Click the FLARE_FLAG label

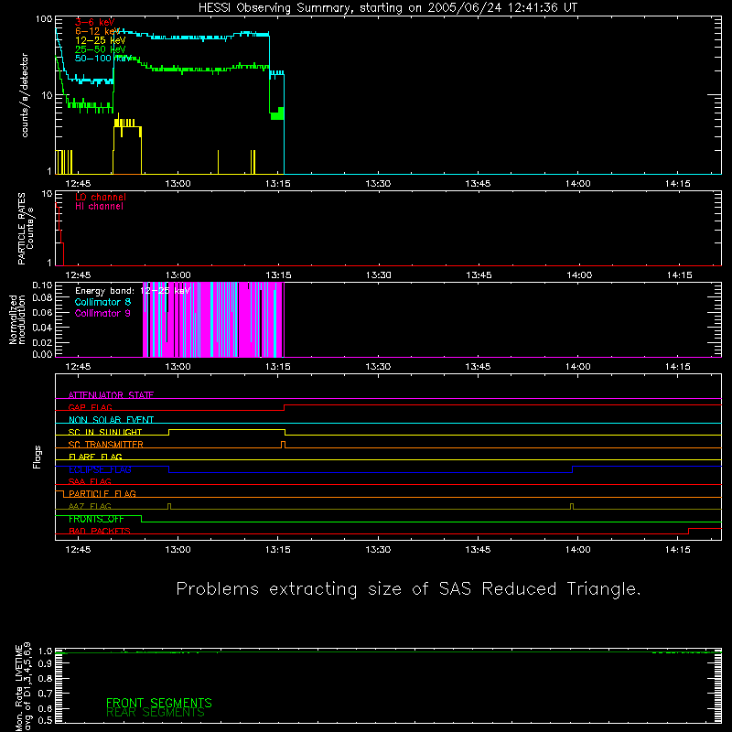[95, 457]
